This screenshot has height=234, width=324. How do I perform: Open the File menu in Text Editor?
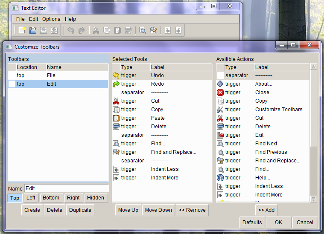coord(20,19)
